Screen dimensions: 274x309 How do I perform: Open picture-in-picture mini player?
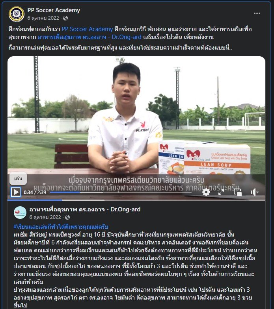coord(238,192)
